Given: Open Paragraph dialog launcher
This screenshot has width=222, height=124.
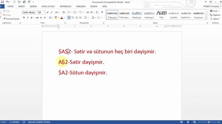Looking at the screenshot, I should (103, 23).
